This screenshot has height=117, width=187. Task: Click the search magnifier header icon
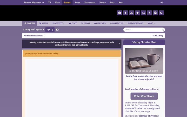(x=161, y=13)
